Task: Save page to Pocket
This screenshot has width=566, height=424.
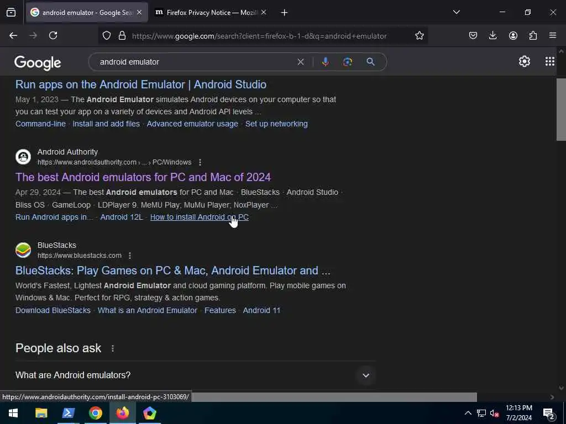Action: tap(473, 36)
